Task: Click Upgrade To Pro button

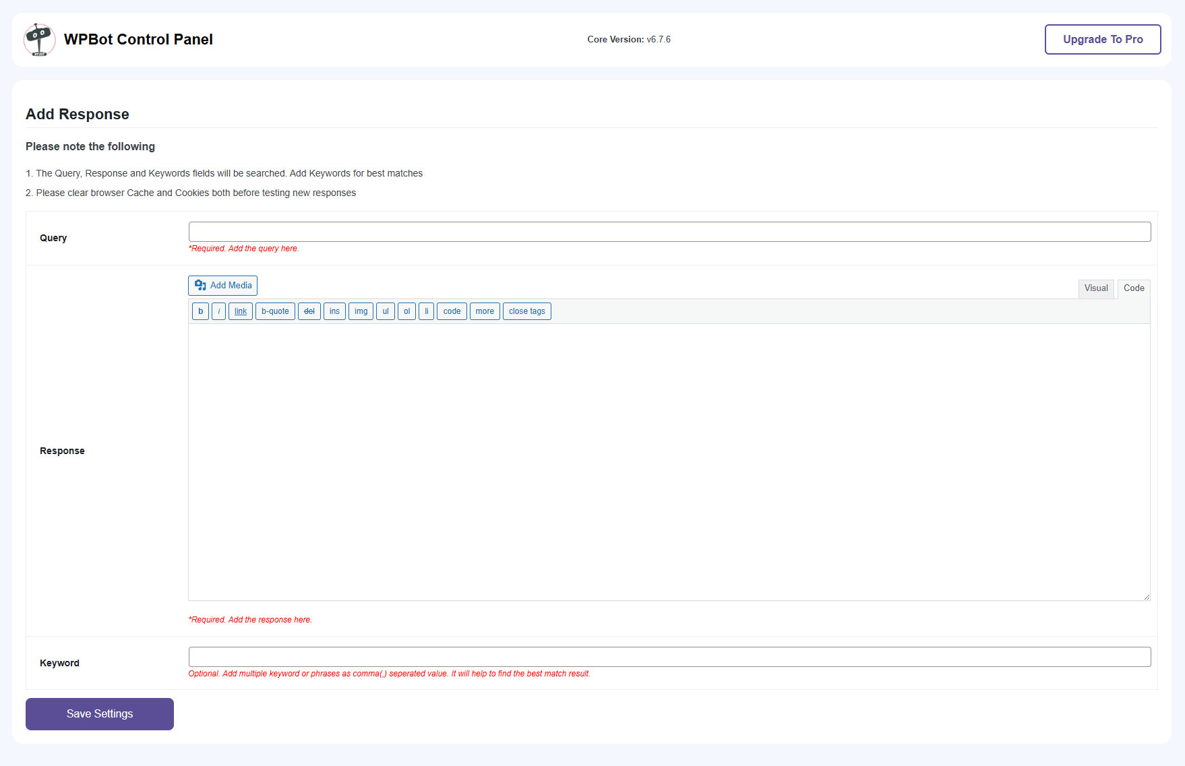Action: pyautogui.click(x=1103, y=40)
